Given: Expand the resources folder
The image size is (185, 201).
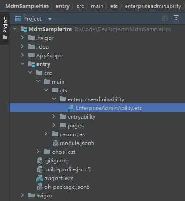Looking at the screenshot, I should tap(46, 134).
